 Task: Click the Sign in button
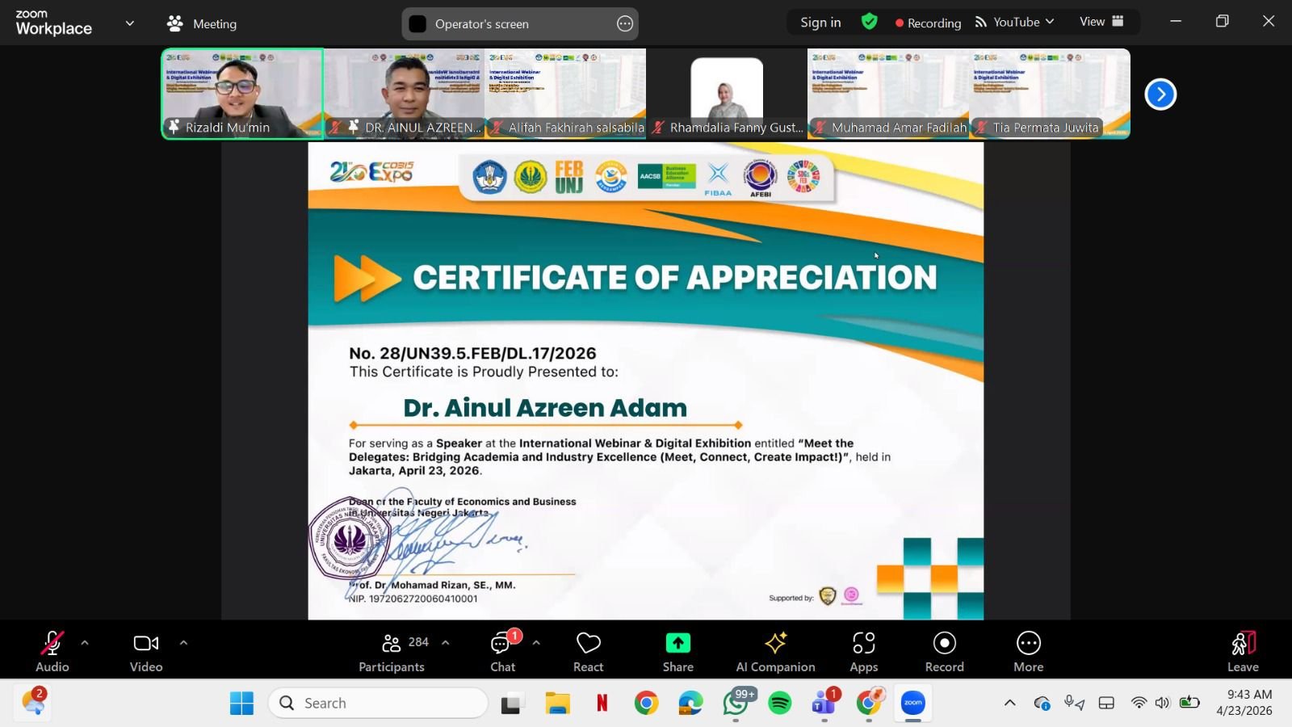pyautogui.click(x=820, y=23)
